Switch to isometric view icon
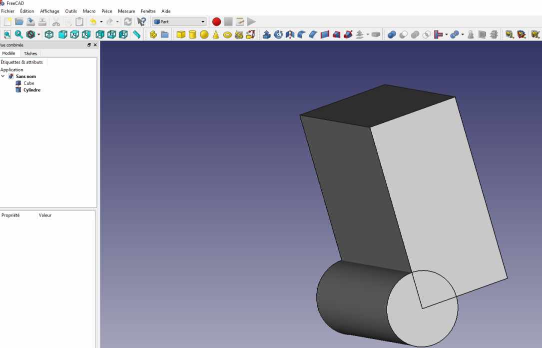 [49, 34]
